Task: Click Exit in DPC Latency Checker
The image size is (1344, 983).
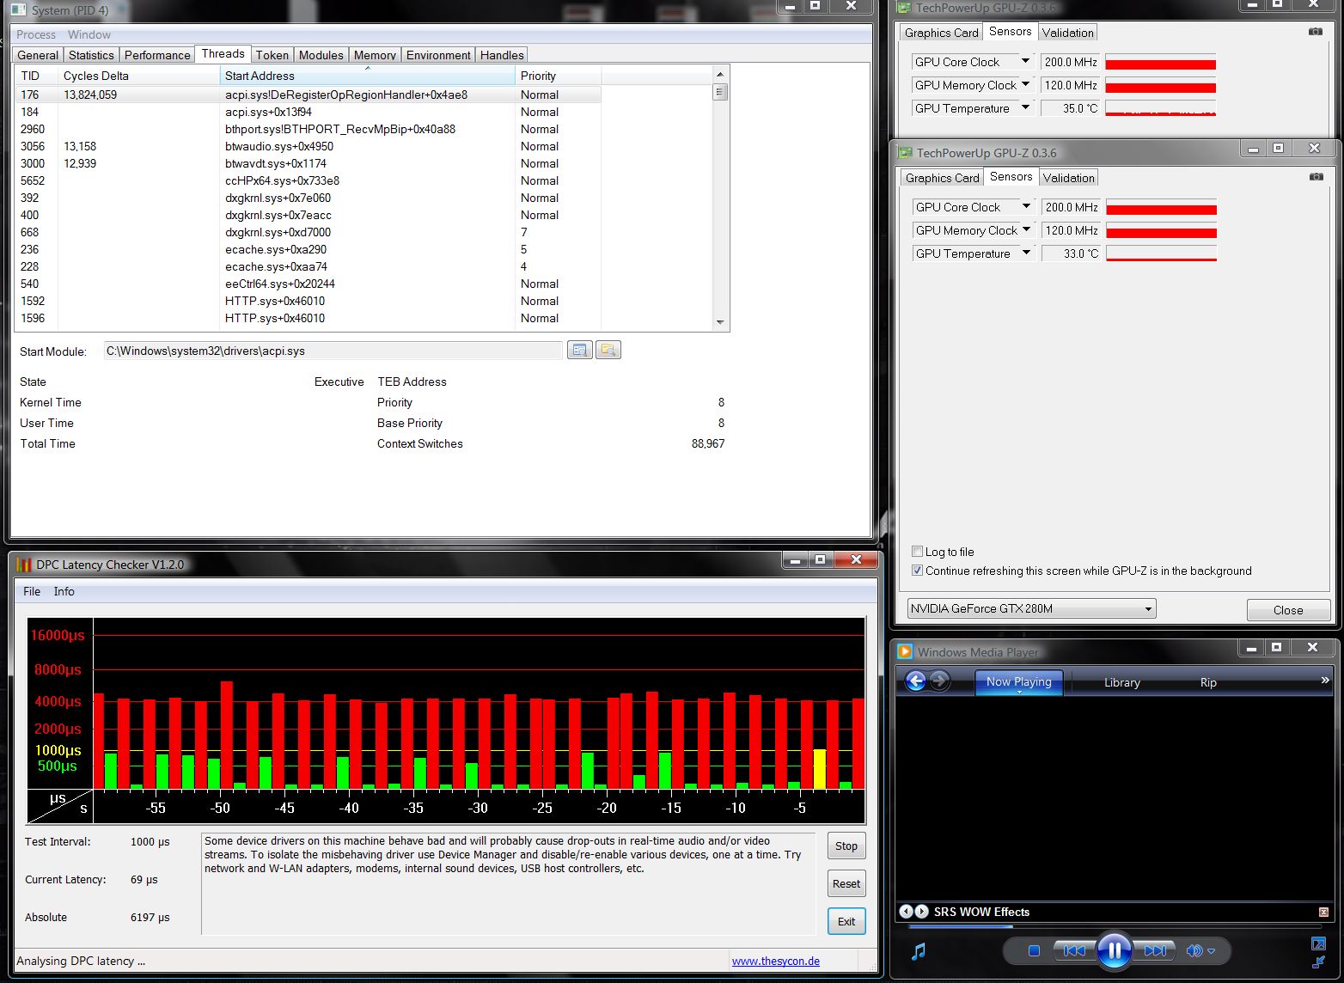Action: [x=846, y=921]
